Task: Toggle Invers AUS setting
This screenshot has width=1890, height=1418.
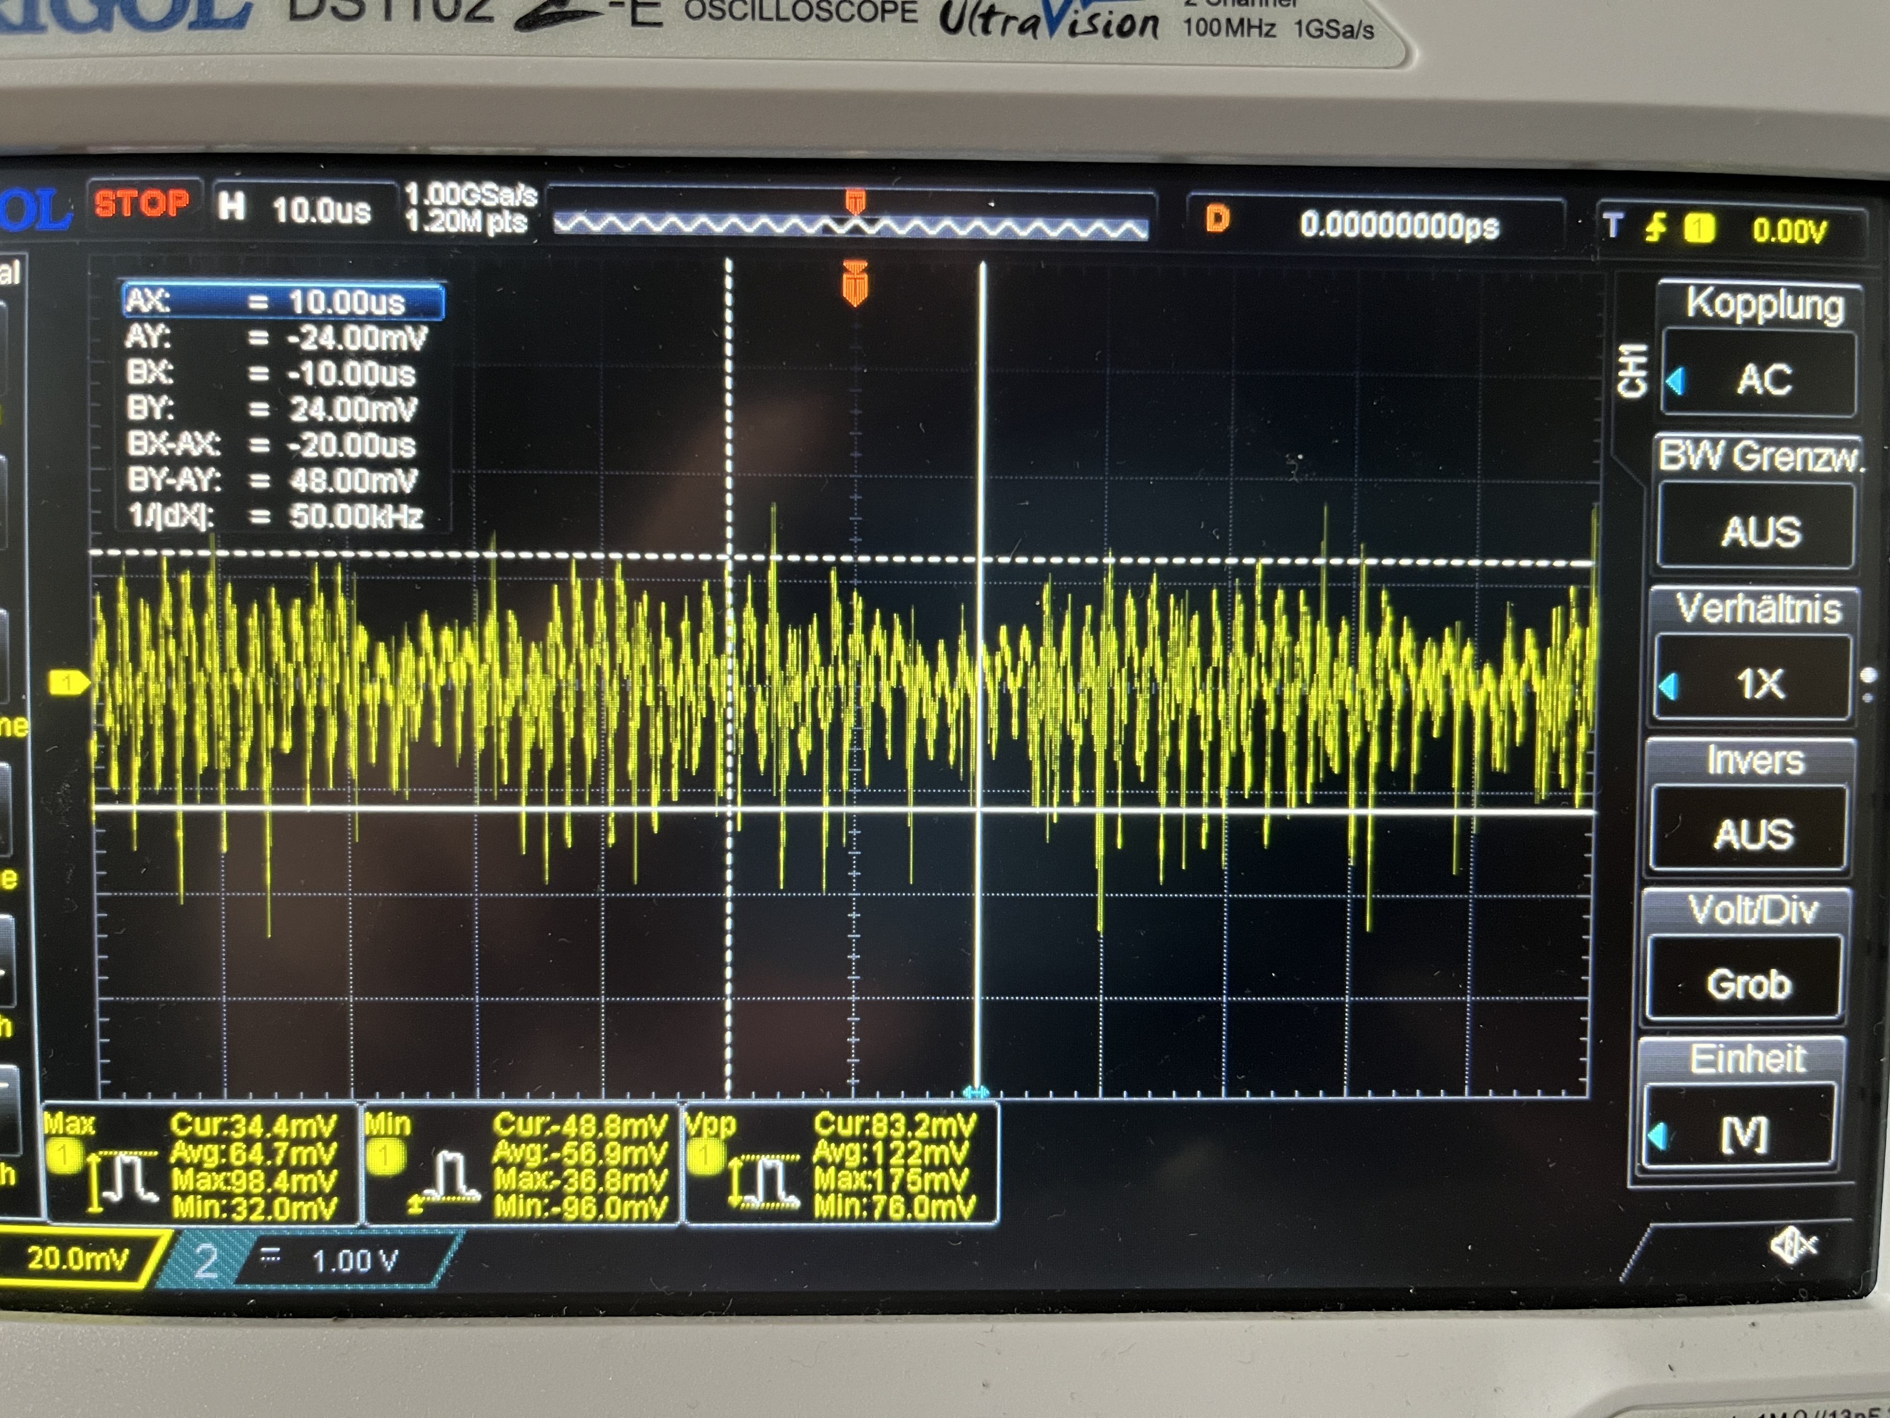Action: pyautogui.click(x=1752, y=832)
